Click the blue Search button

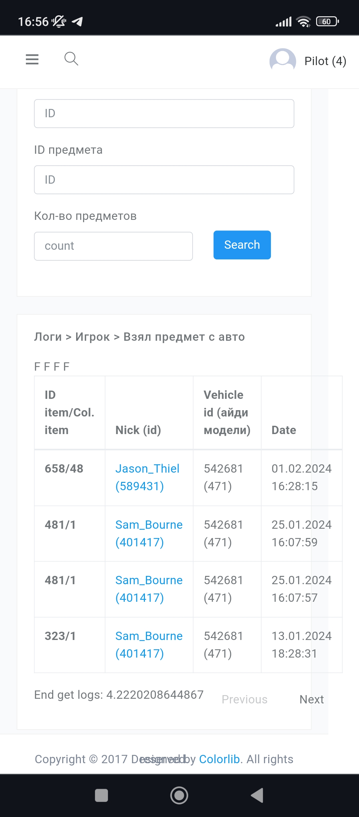[x=242, y=245]
